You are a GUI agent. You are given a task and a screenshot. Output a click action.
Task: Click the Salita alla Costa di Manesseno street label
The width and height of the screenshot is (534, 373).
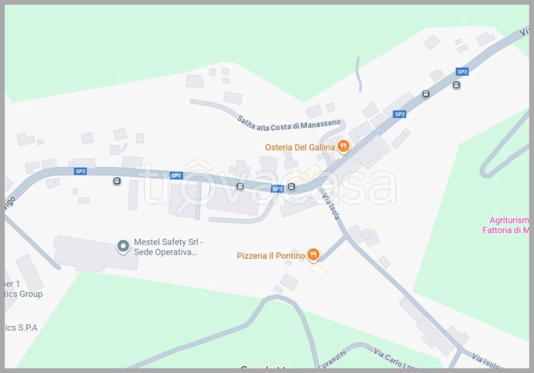pos(288,124)
